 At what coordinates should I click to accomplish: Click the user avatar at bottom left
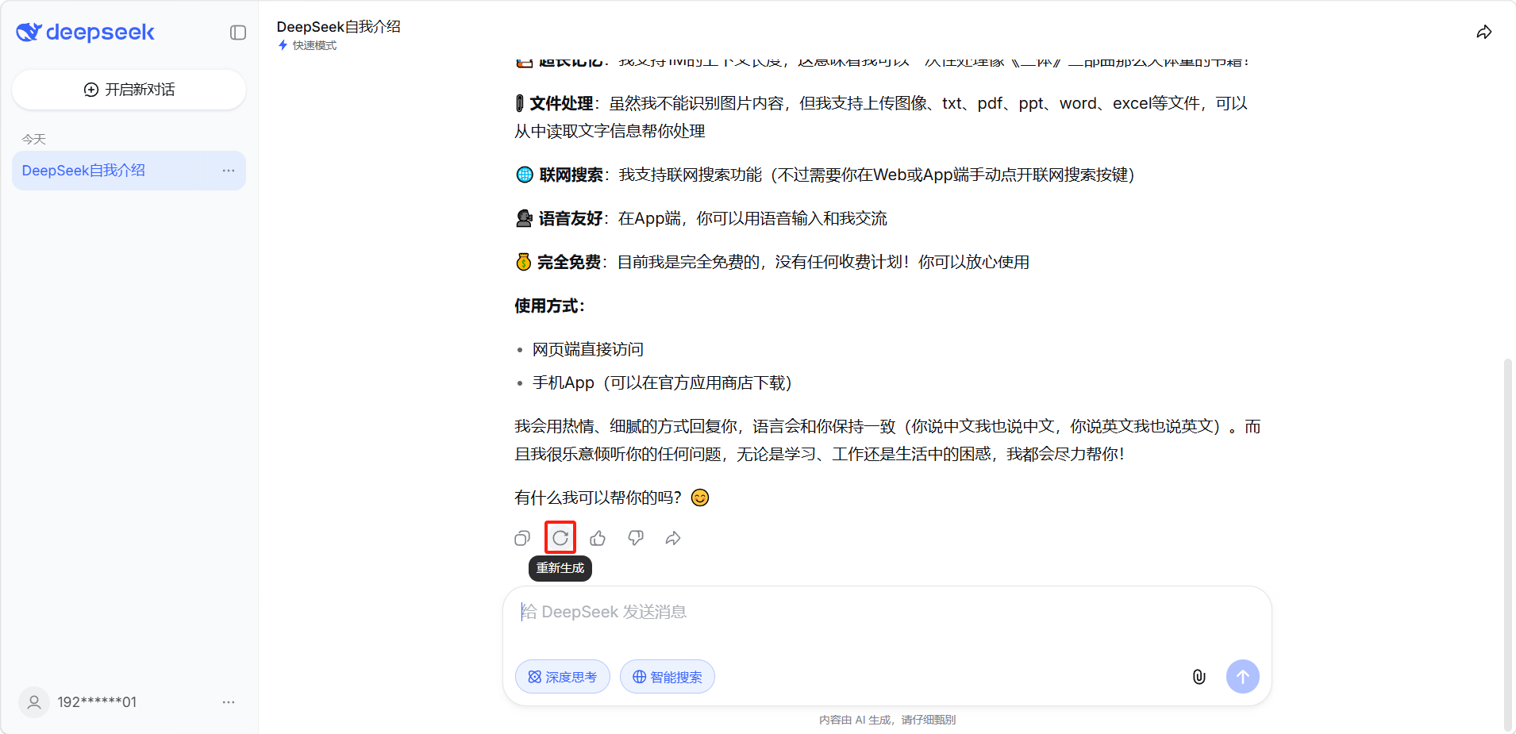[34, 702]
